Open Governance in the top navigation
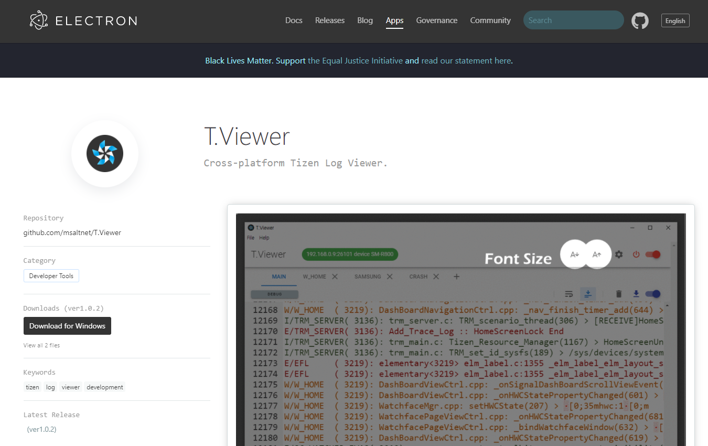708x446 pixels. point(437,20)
